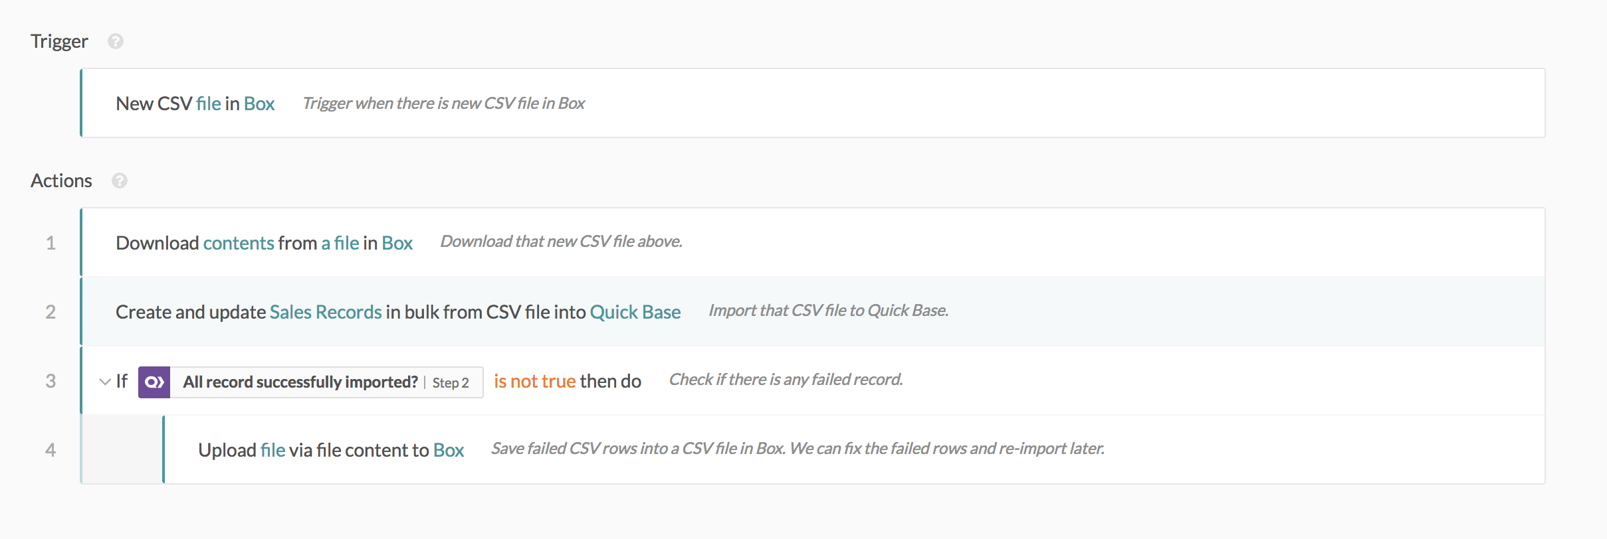Click the 'file' link in the Upload step
Viewport: 1607px width, 539px height.
coord(272,450)
